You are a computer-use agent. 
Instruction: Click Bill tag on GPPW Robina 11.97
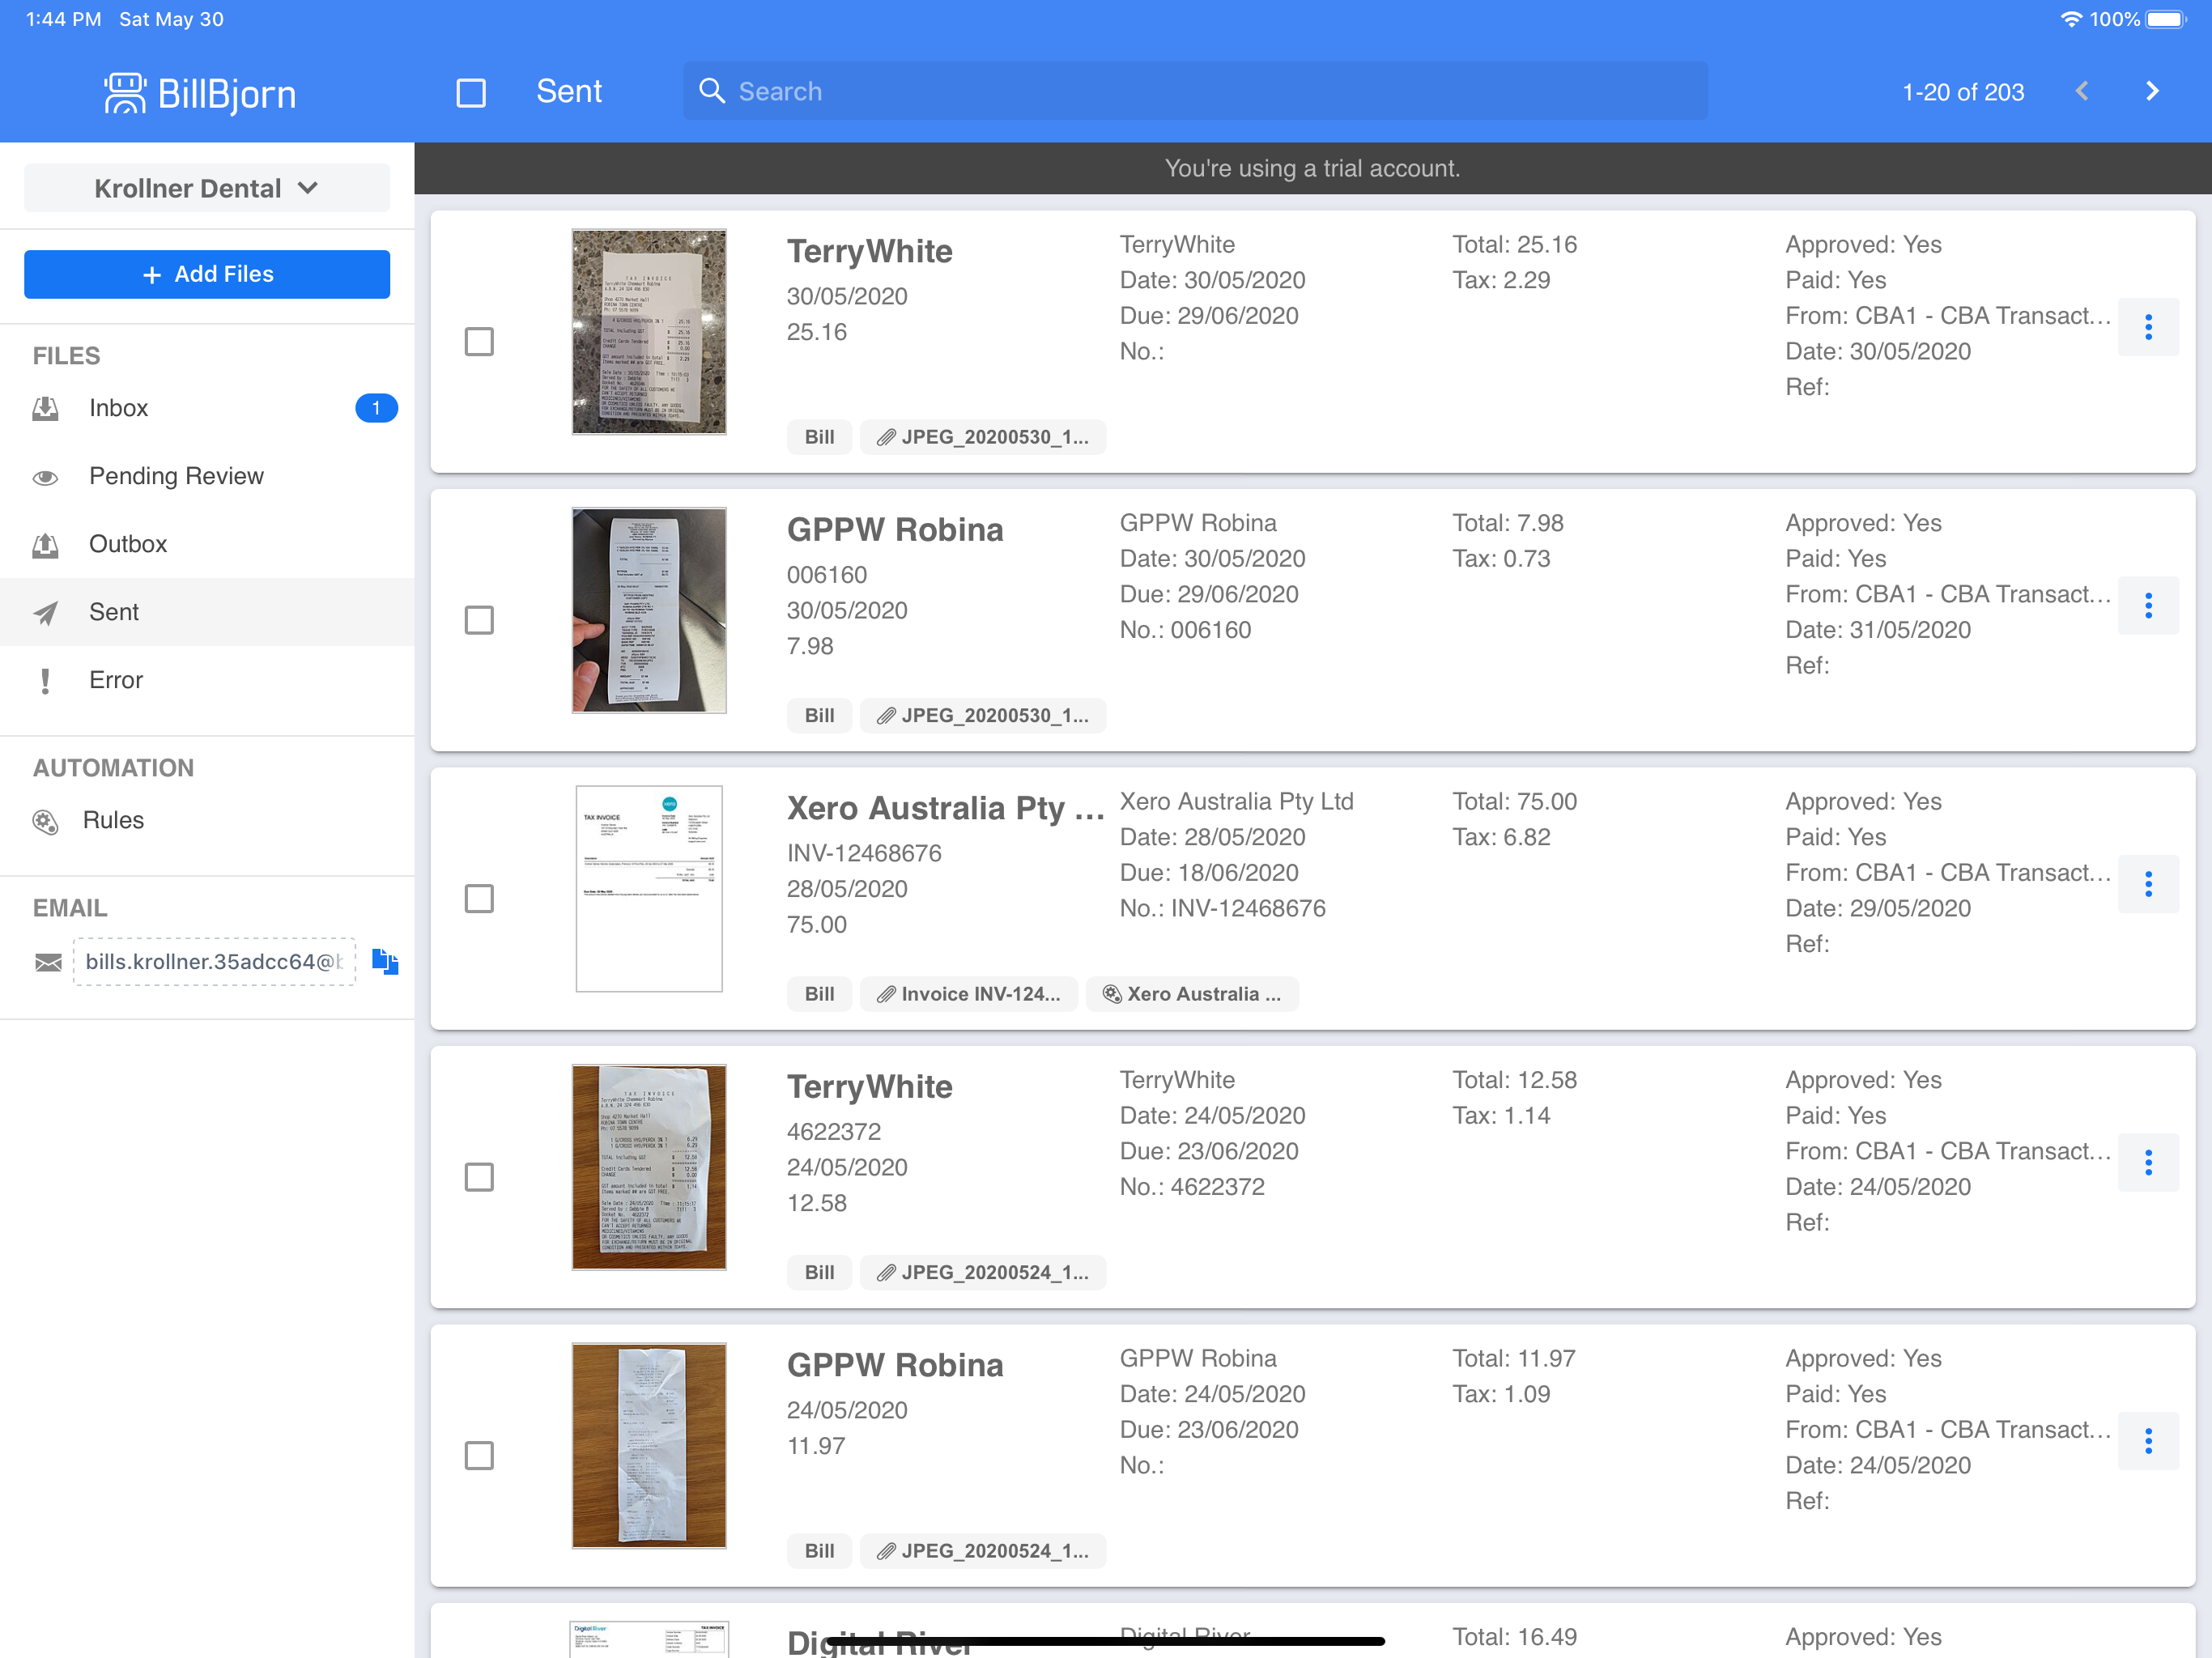[819, 1551]
